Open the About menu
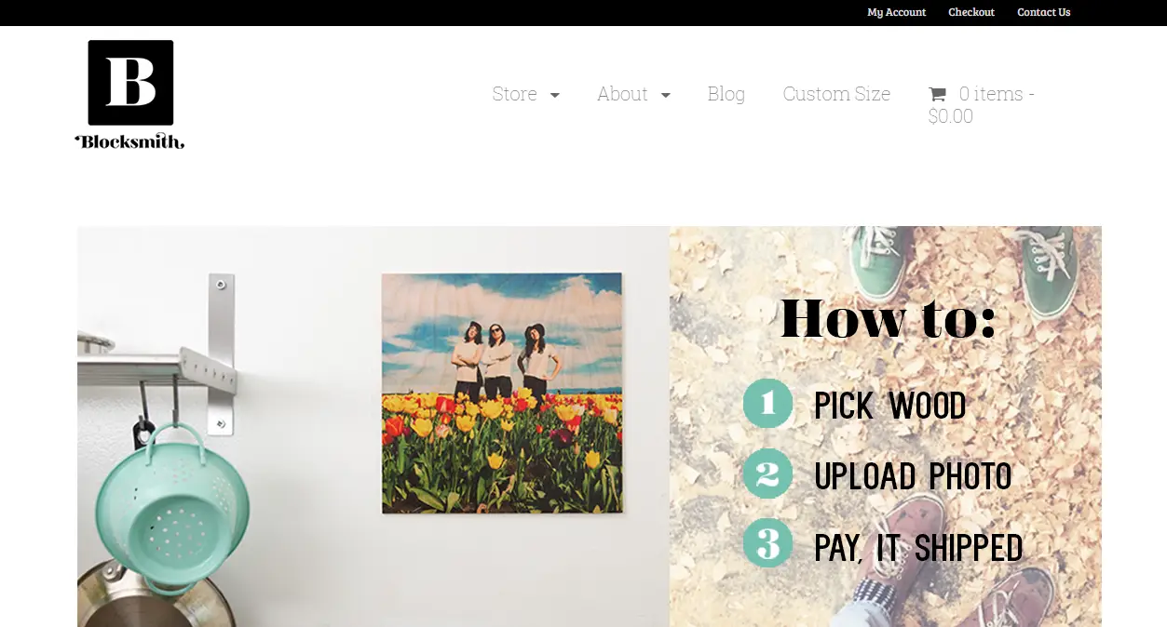This screenshot has height=627, width=1167. [x=622, y=94]
